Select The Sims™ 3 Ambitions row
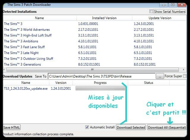The height and width of the screenshot is (140, 190). click(x=94, y=41)
